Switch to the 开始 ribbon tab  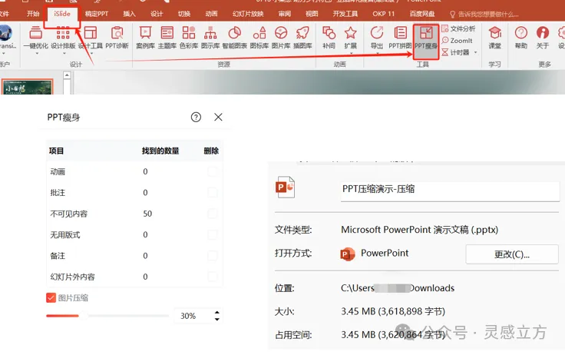[33, 14]
